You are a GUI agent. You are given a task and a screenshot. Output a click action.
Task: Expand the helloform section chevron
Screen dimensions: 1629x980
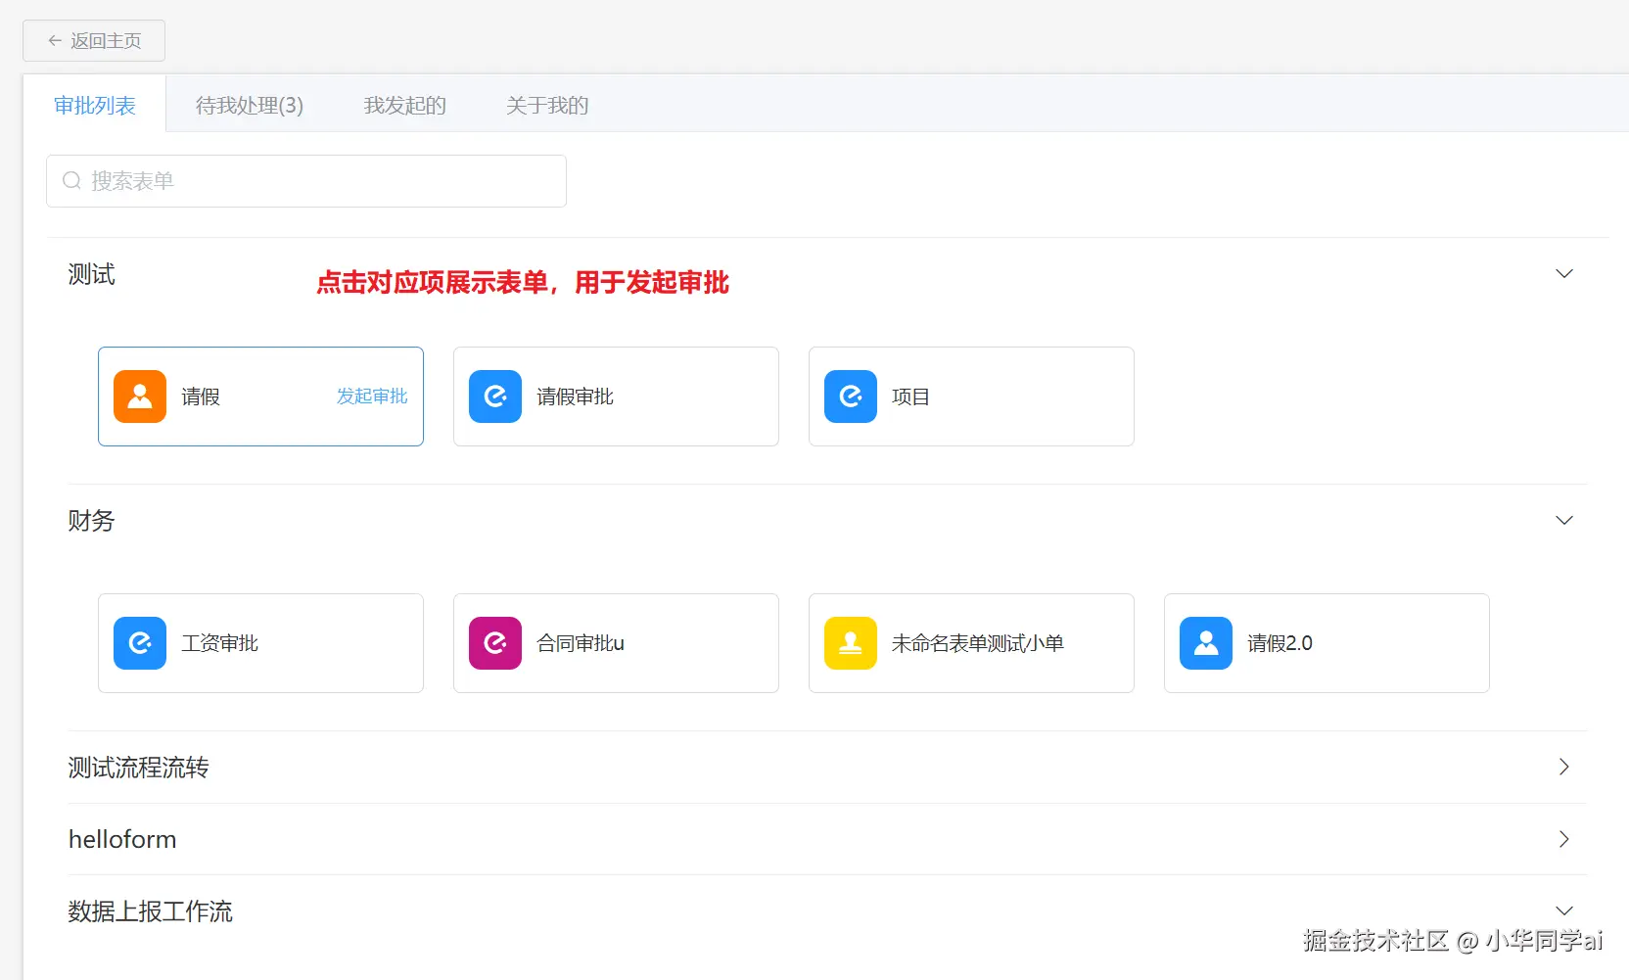point(1564,839)
